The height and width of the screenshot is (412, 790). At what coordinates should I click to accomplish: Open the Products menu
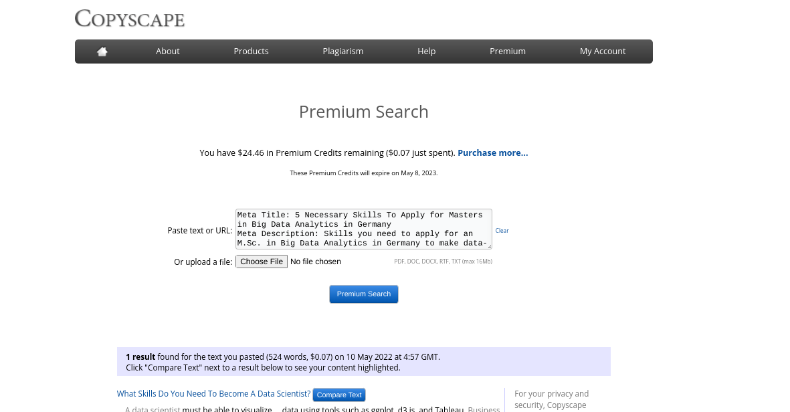coord(251,51)
